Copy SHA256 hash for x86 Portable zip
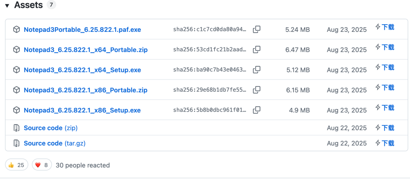This screenshot has width=410, height=181. (257, 90)
